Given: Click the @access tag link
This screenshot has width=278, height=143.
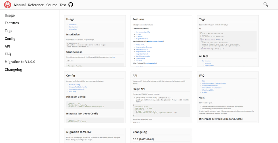Looking at the screenshot, I should pos(208,63).
